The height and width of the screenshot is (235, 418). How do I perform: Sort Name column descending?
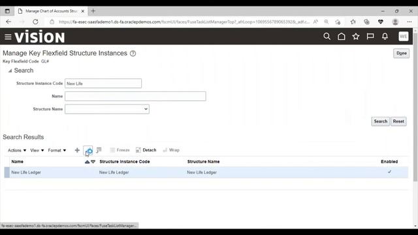93,162
